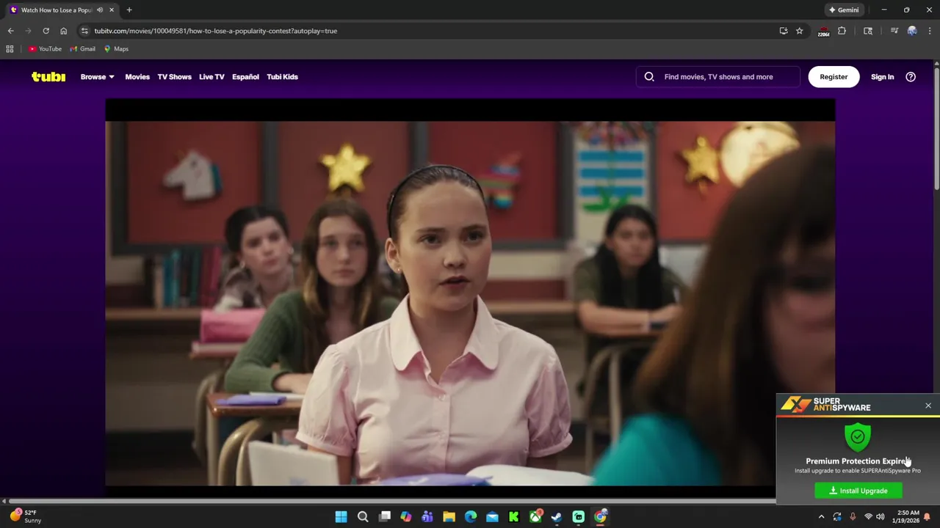Open the Extensions puzzle icon
Screen dimensions: 940x528
click(x=842, y=31)
